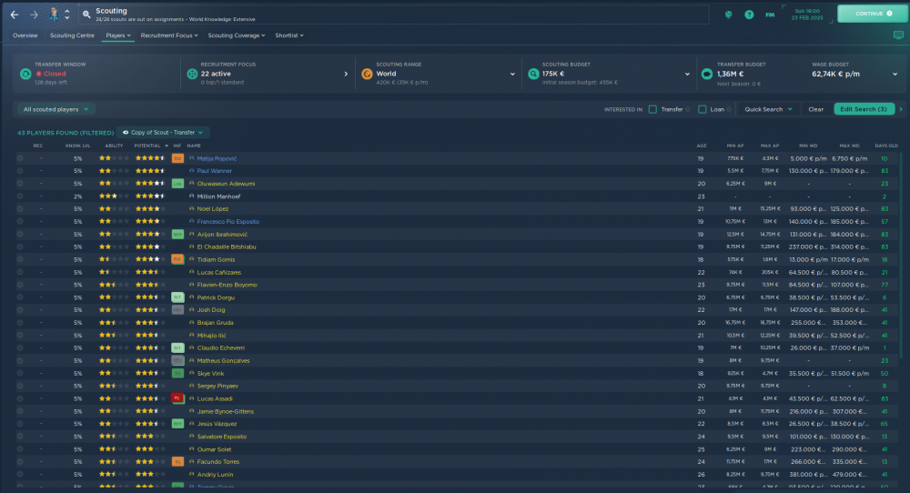Open the help question mark icon

749,15
